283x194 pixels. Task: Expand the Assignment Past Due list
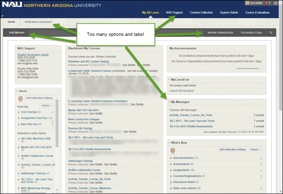[19, 118]
